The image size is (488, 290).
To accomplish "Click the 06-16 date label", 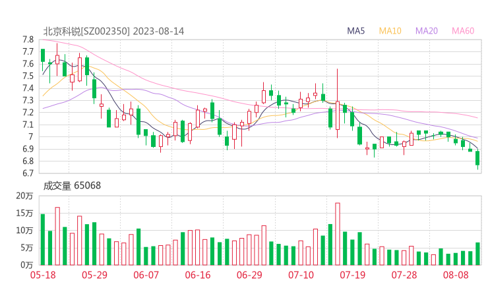I will pyautogui.click(x=198, y=275).
